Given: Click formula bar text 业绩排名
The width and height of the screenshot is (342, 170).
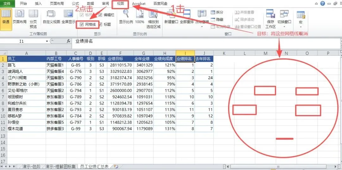Looking at the screenshot, I should click(x=84, y=41).
